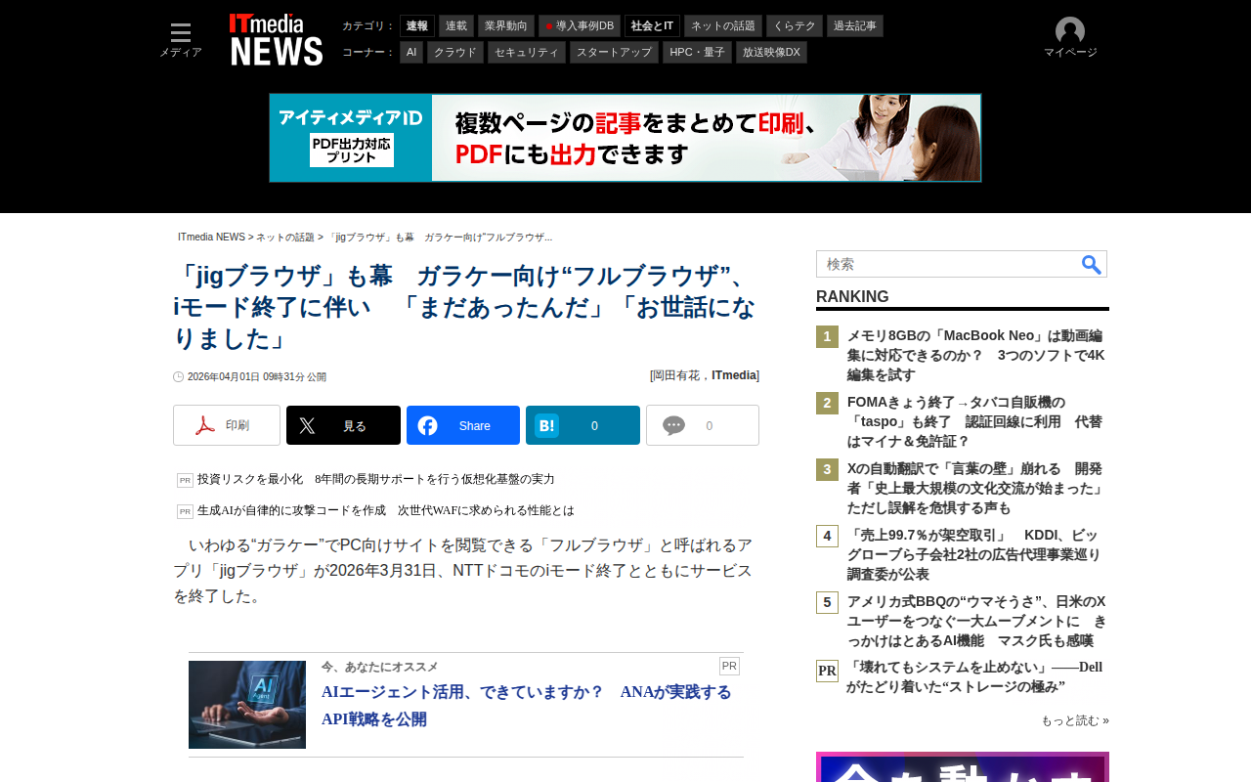Open the メディア hamburger menu
Screen dimensions: 1251x782
click(x=181, y=39)
